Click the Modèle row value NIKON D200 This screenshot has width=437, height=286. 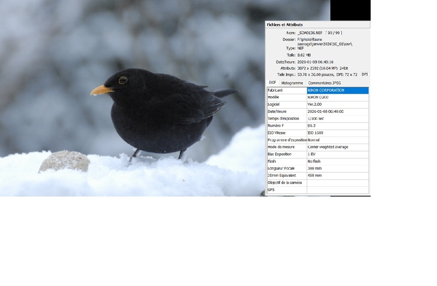tap(337, 97)
